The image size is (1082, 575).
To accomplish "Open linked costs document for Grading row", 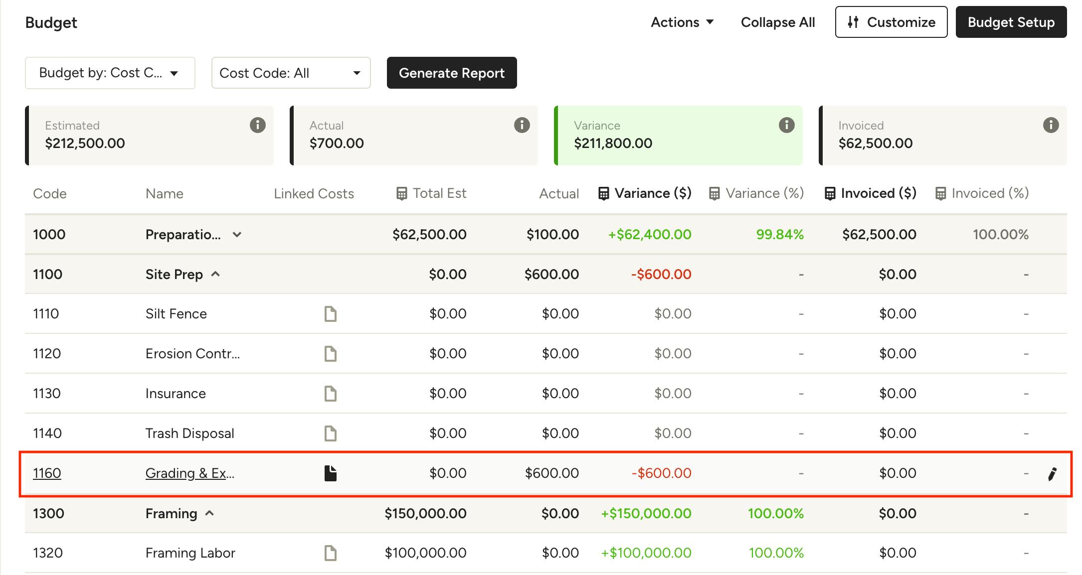I will [331, 473].
